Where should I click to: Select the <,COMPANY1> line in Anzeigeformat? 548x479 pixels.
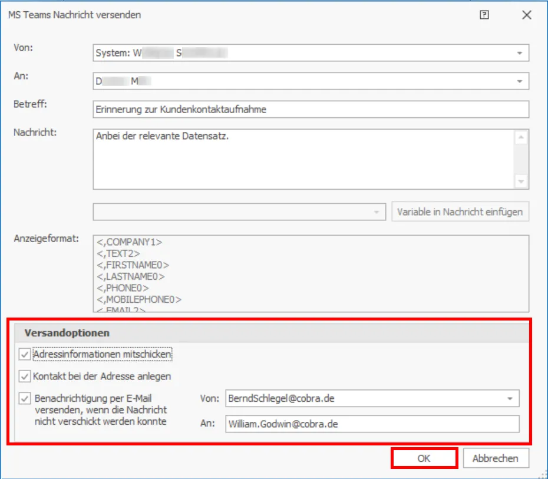coord(129,242)
